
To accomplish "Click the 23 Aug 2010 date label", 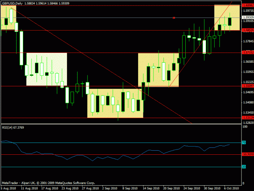I will click(x=70, y=188).
